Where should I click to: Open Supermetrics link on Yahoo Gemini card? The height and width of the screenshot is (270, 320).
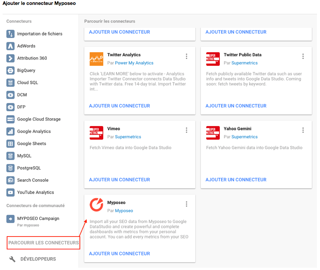pyautogui.click(x=244, y=137)
